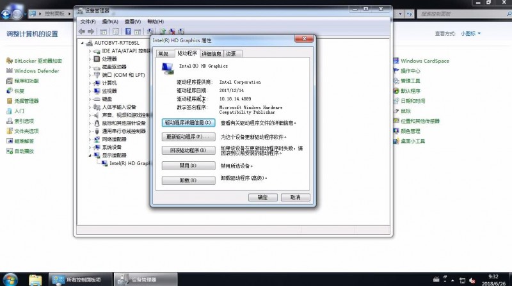512x286 pixels.
Task: Collapse the 显示适配器 tree node
Action: [90, 155]
